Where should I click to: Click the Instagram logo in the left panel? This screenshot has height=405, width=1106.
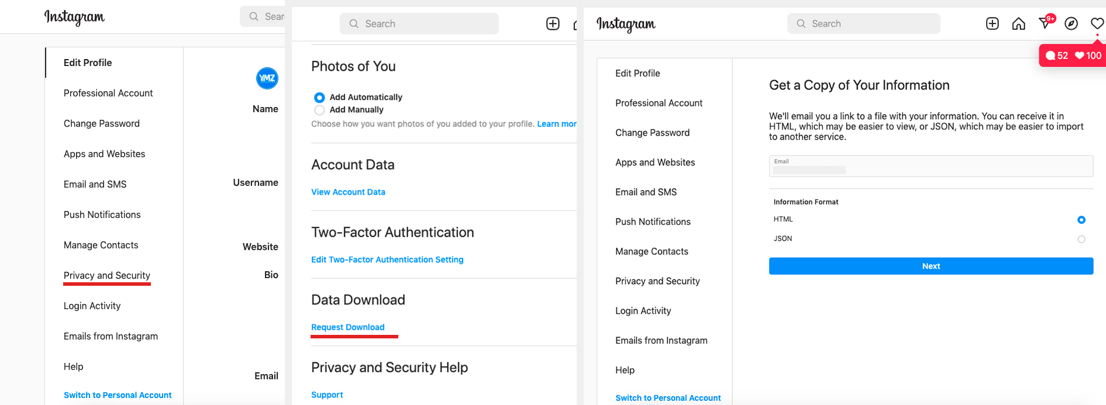pos(74,17)
